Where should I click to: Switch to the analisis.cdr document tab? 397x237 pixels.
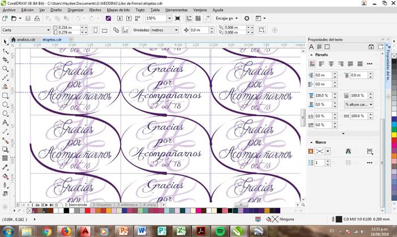(x=26, y=40)
